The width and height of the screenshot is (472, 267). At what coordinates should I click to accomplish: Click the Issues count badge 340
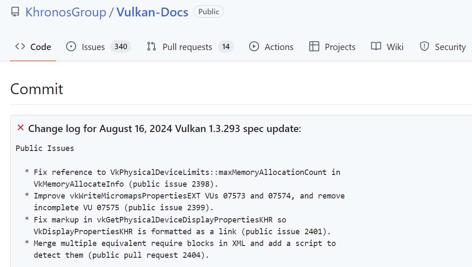point(121,47)
